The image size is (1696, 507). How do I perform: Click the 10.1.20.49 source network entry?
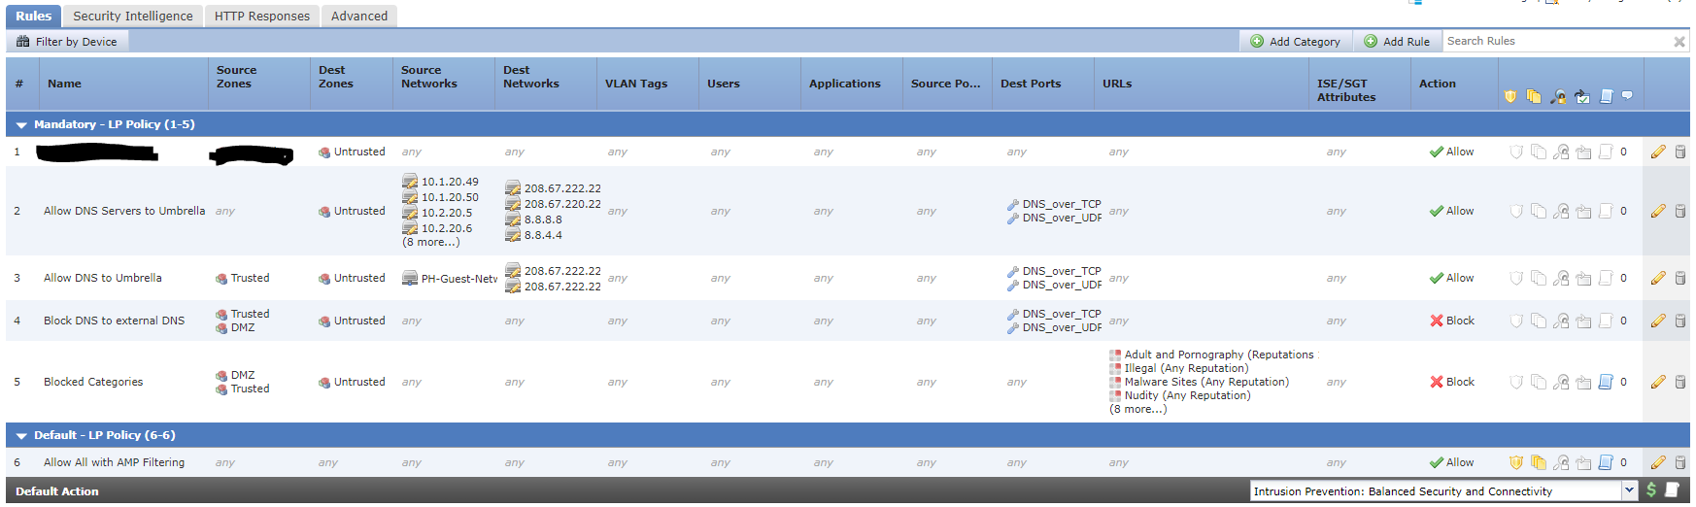point(441,182)
